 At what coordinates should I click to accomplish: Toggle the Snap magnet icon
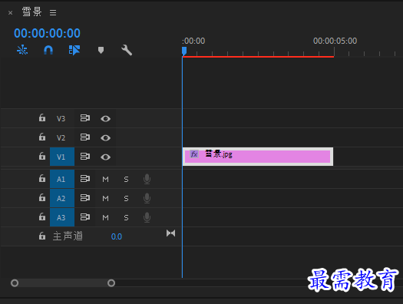tap(48, 50)
